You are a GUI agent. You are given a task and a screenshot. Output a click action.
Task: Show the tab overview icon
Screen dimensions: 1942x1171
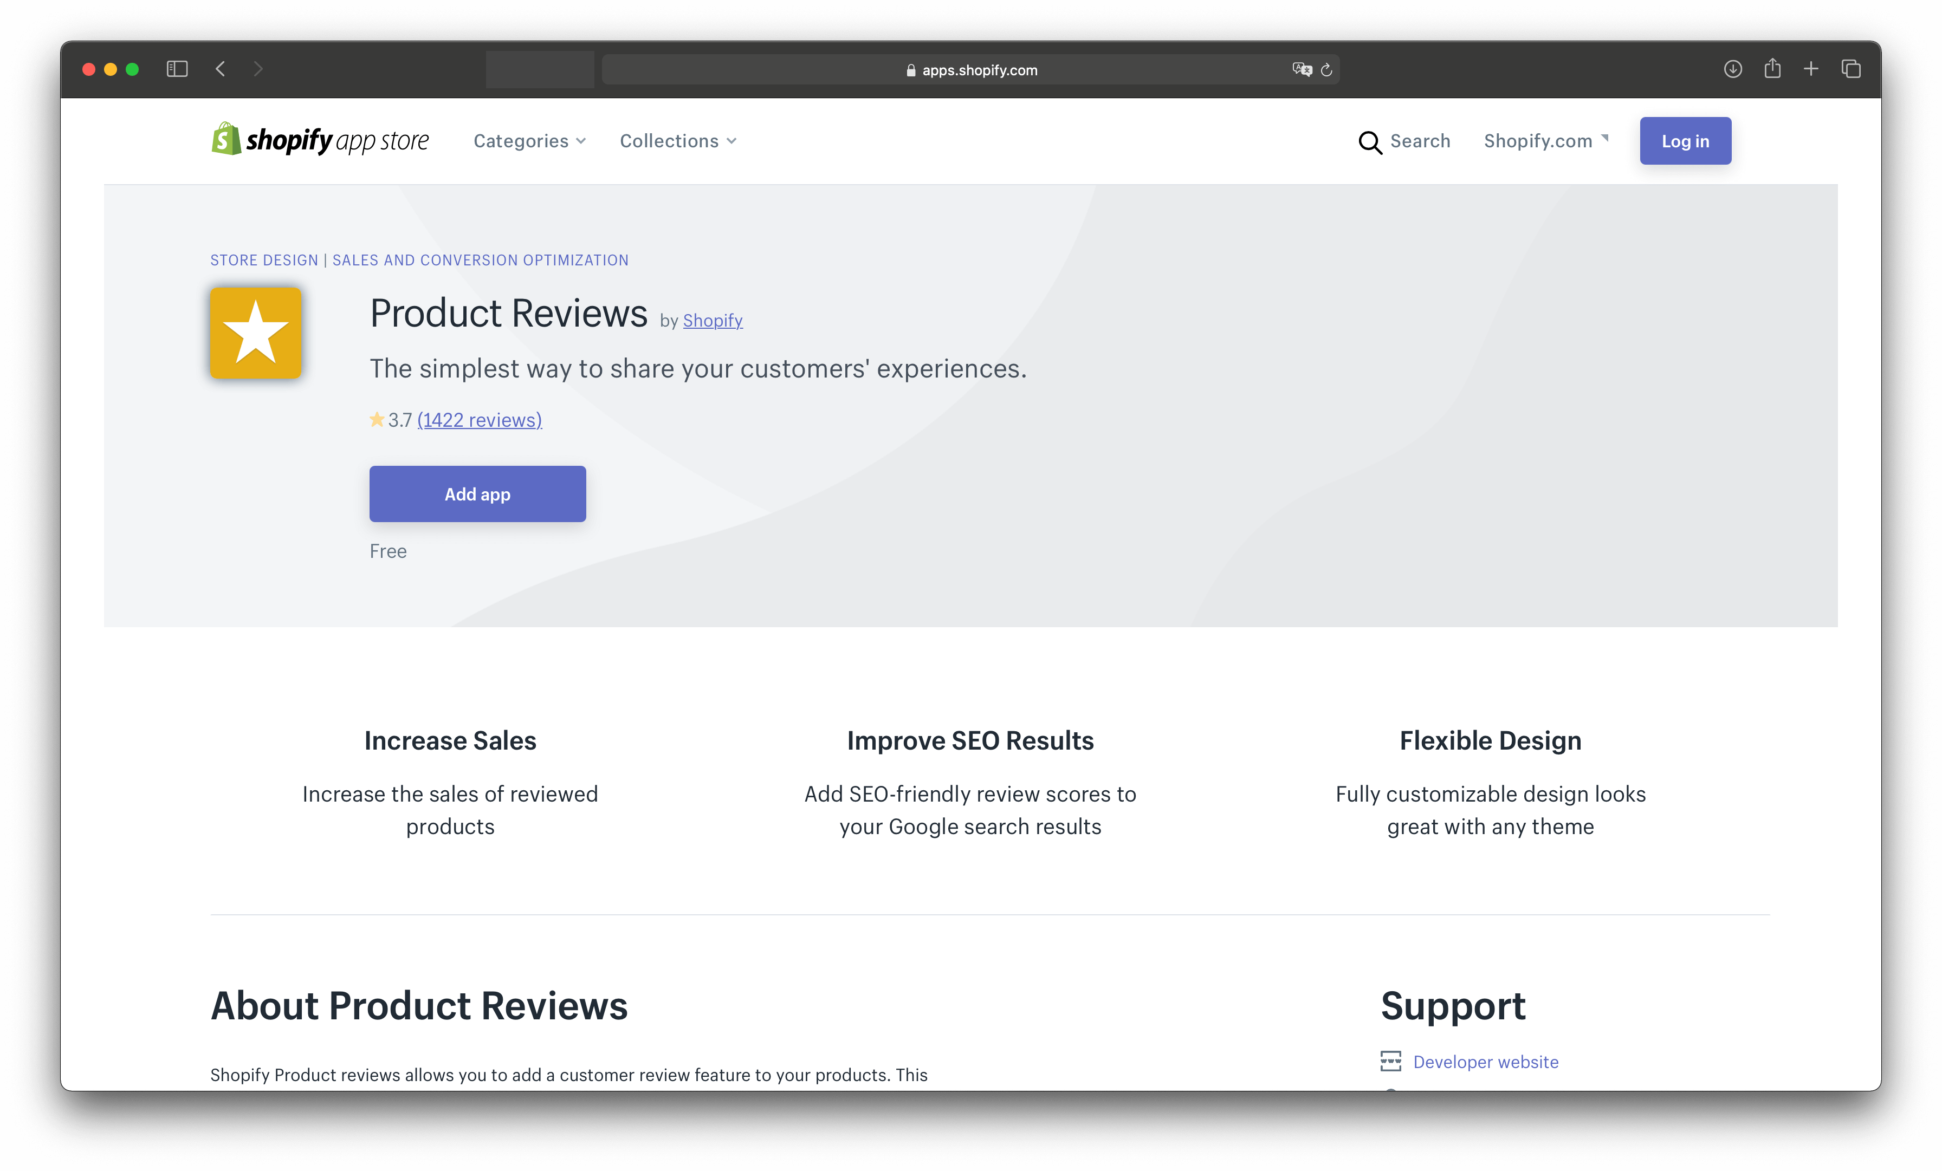point(1852,69)
